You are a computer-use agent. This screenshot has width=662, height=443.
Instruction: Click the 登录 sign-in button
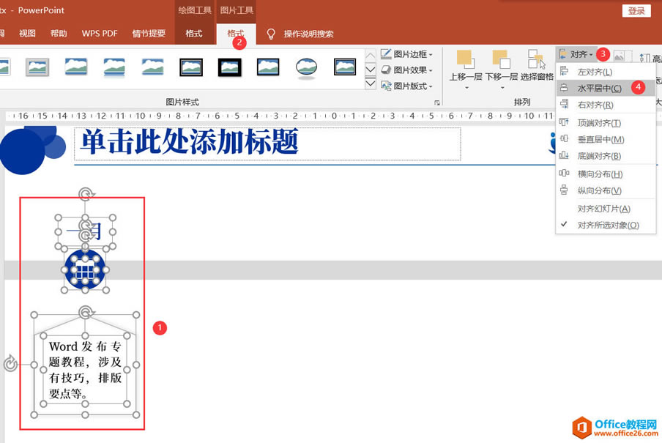point(636,10)
